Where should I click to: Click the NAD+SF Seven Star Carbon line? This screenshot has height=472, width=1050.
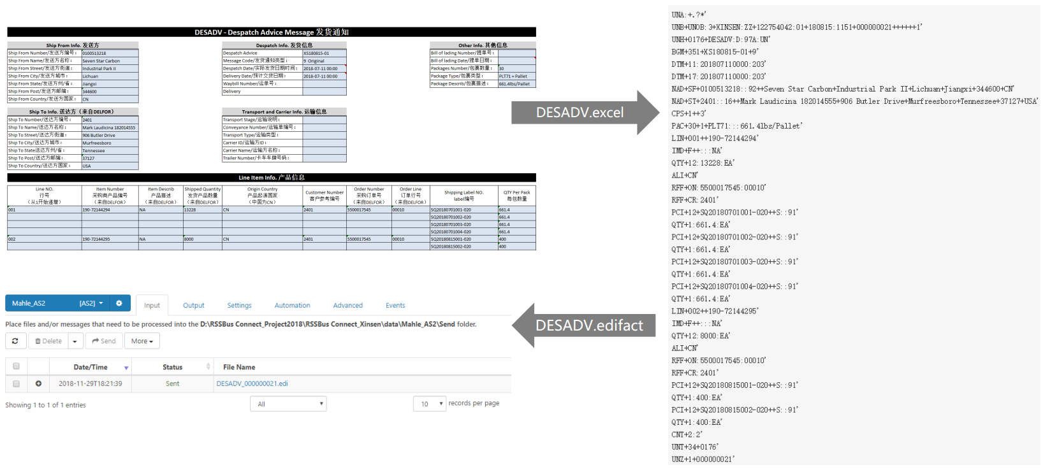tap(843, 89)
